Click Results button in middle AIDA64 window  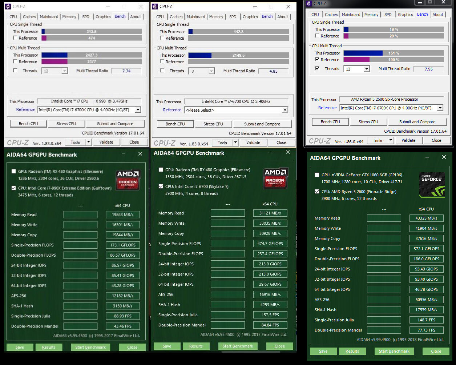(x=196, y=346)
